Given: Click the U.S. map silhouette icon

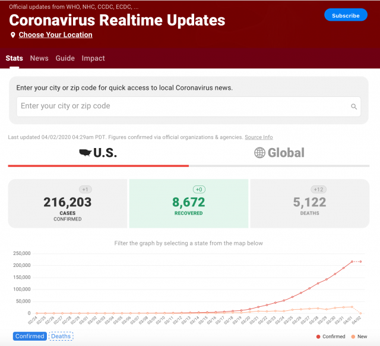Looking at the screenshot, I should 88,153.
